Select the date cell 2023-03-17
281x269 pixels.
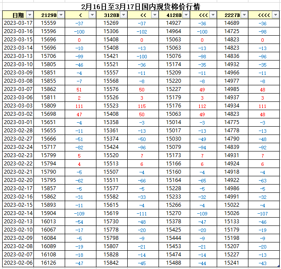[18, 23]
